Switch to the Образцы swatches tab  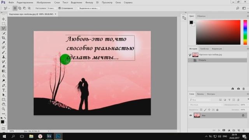point(201,16)
